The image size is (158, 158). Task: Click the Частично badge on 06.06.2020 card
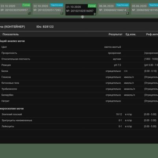[122, 5]
